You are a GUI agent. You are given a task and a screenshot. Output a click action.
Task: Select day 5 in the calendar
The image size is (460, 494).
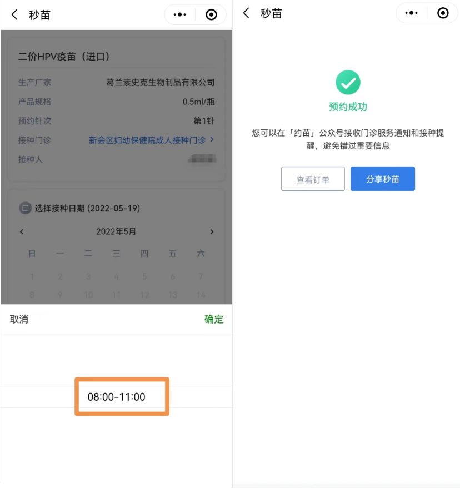tap(144, 276)
